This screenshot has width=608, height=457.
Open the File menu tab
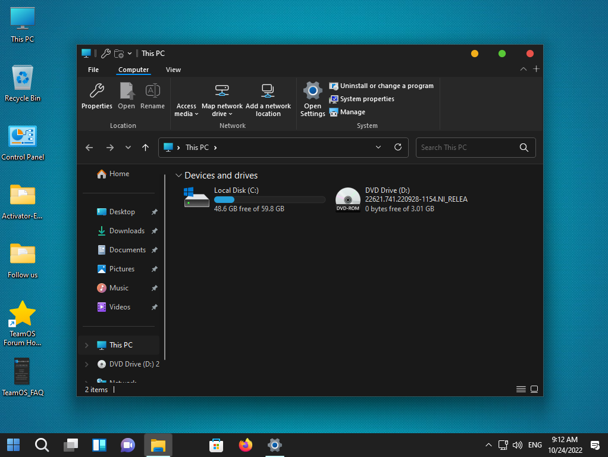coord(93,70)
